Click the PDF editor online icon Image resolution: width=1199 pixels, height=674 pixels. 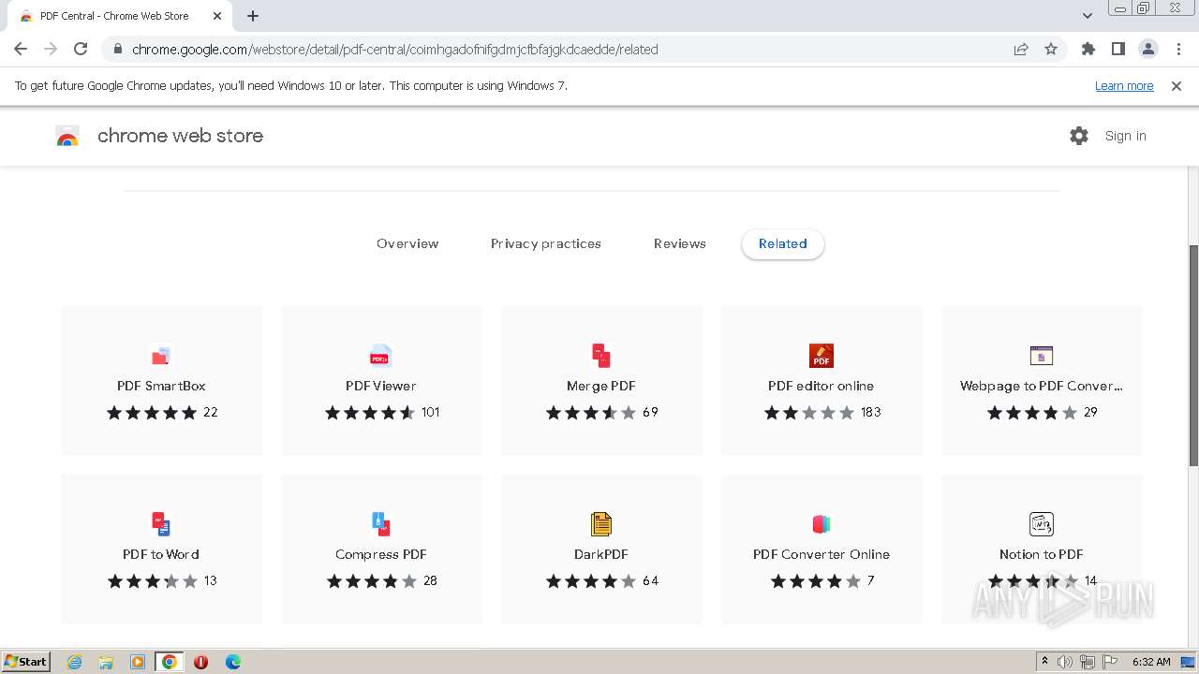822,356
